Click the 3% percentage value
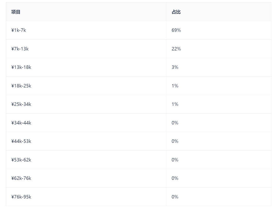Screen dimensions: 278x208 click(175, 67)
